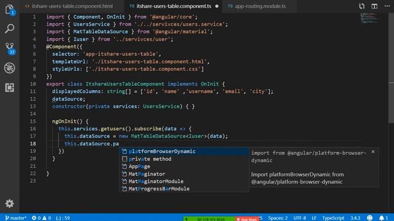This screenshot has height=221, width=394.
Task: Click the Open Changes compare icon
Action: [x=361, y=6]
